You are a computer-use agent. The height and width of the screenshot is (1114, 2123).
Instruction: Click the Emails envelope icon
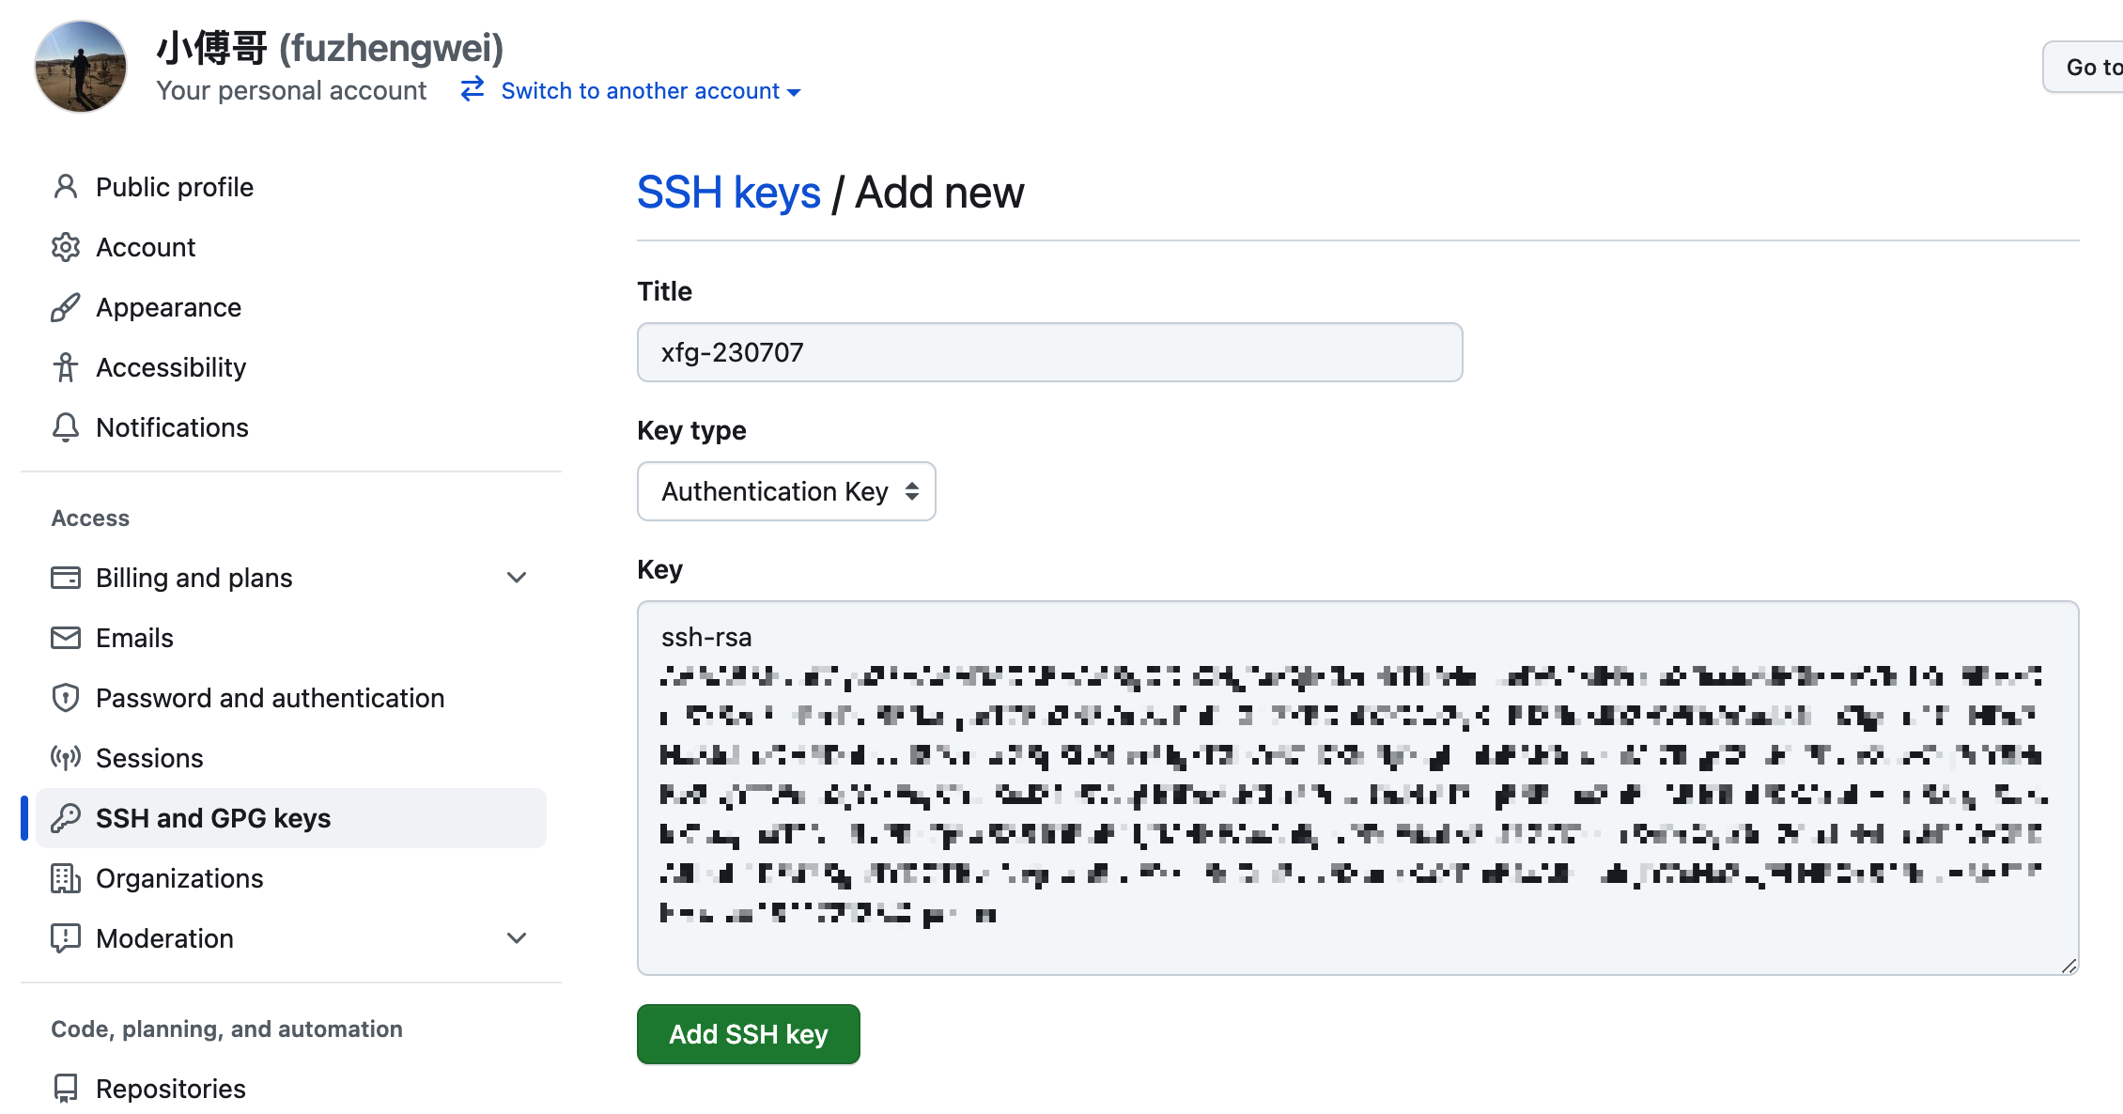click(66, 638)
